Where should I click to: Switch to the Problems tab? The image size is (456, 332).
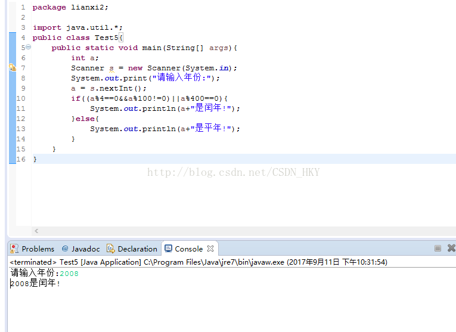[x=32, y=249]
